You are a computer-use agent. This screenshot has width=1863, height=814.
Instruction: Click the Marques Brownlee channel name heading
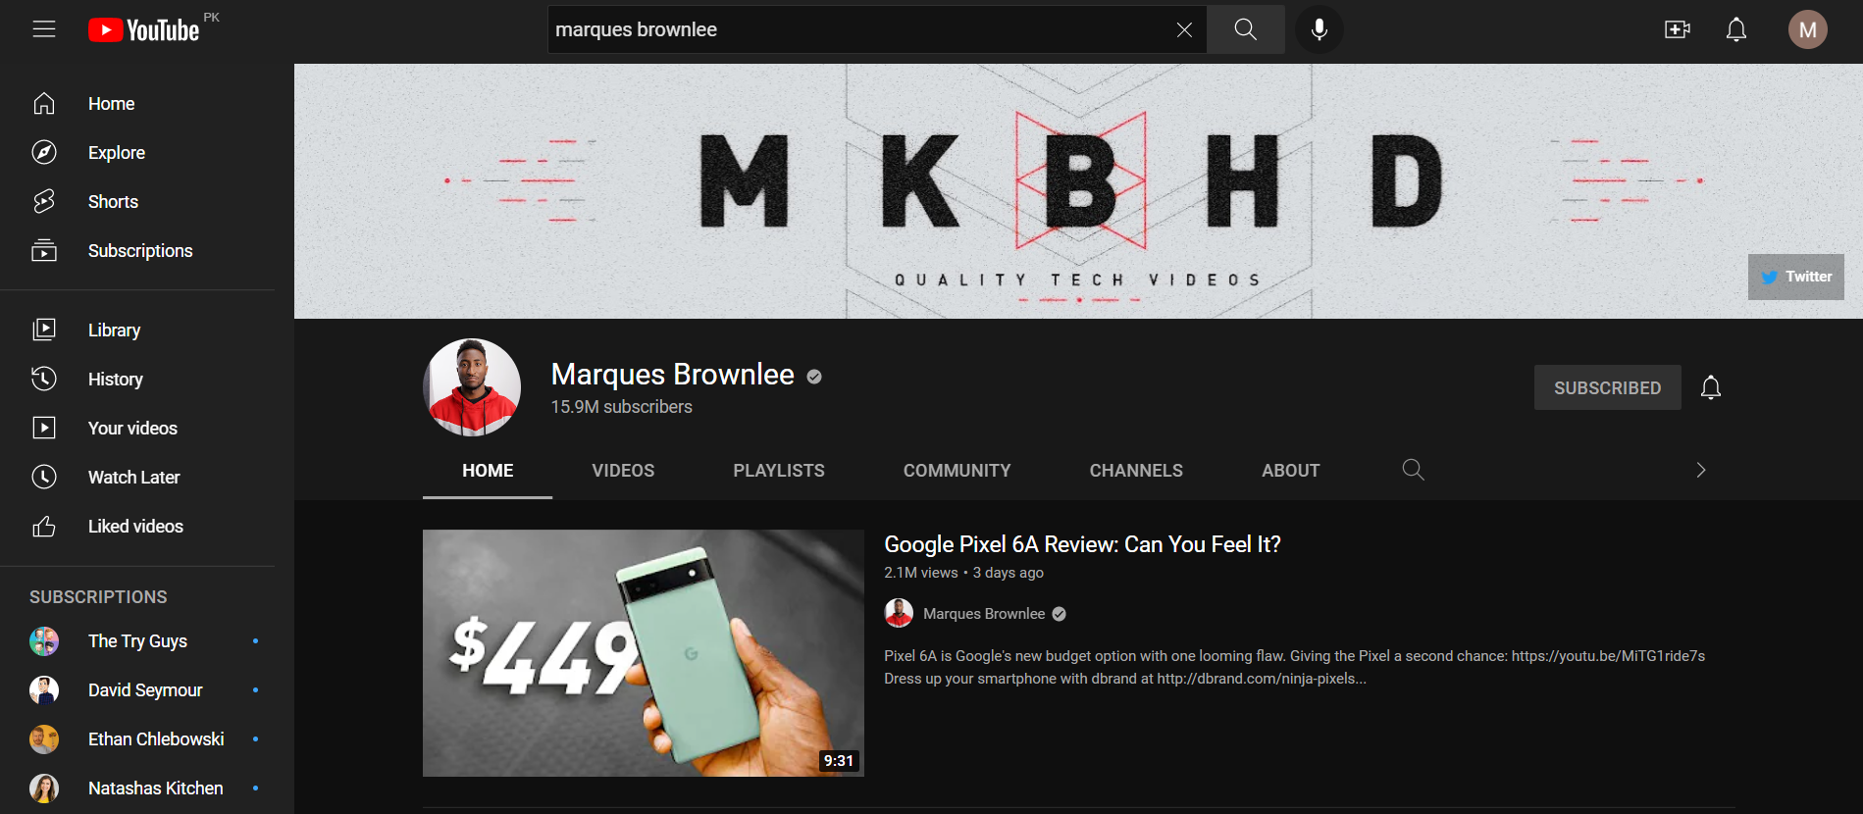pos(672,375)
